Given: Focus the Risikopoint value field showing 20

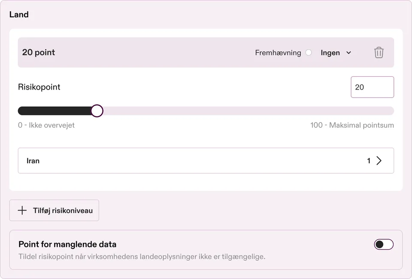Looking at the screenshot, I should point(373,87).
